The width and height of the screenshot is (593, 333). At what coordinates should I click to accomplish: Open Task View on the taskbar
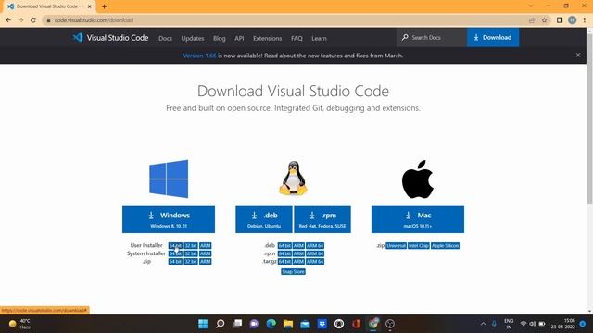click(x=237, y=324)
